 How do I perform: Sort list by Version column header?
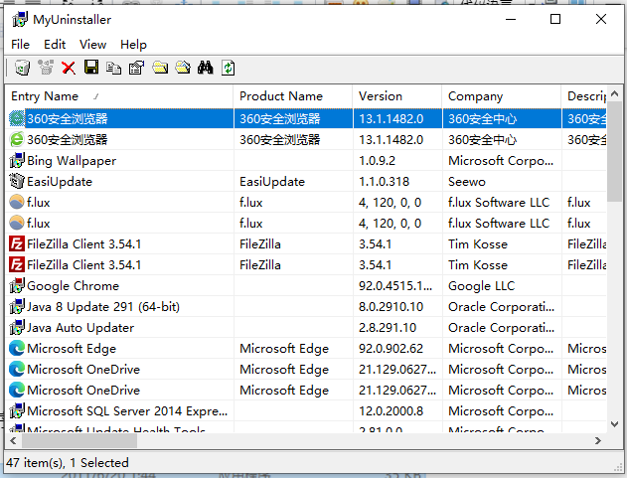pos(397,96)
